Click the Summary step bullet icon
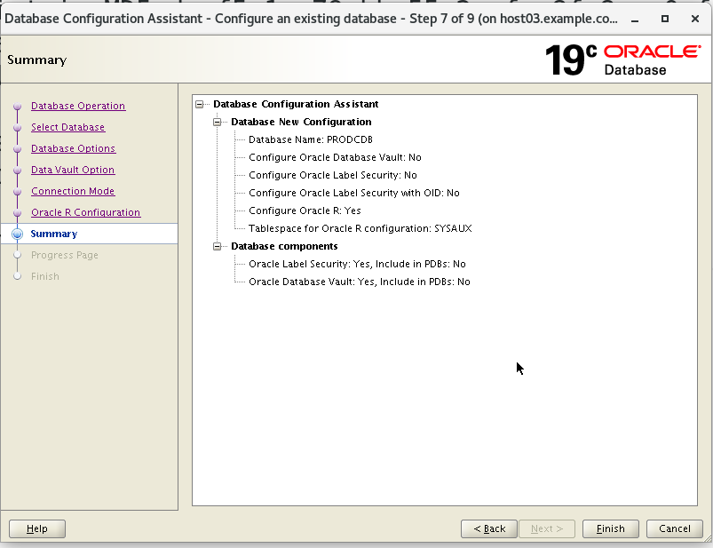Screen dimensions: 713x548 (17, 234)
